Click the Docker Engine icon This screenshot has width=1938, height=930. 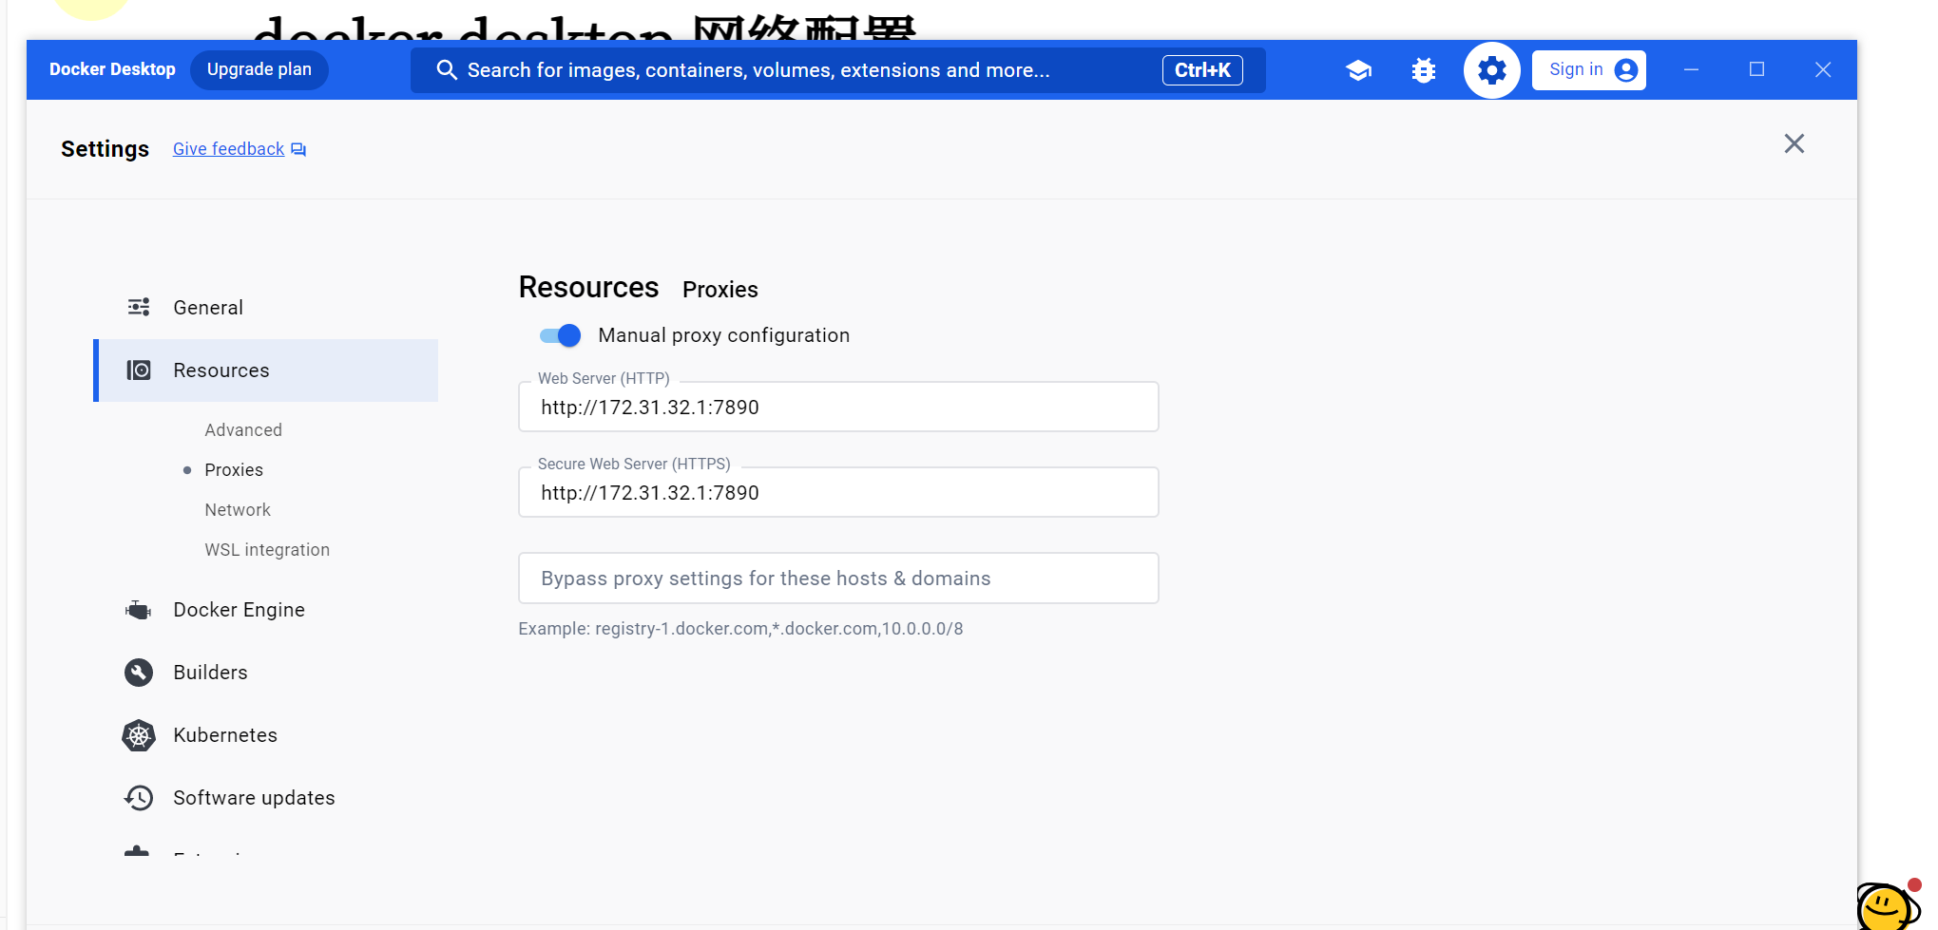pyautogui.click(x=139, y=610)
